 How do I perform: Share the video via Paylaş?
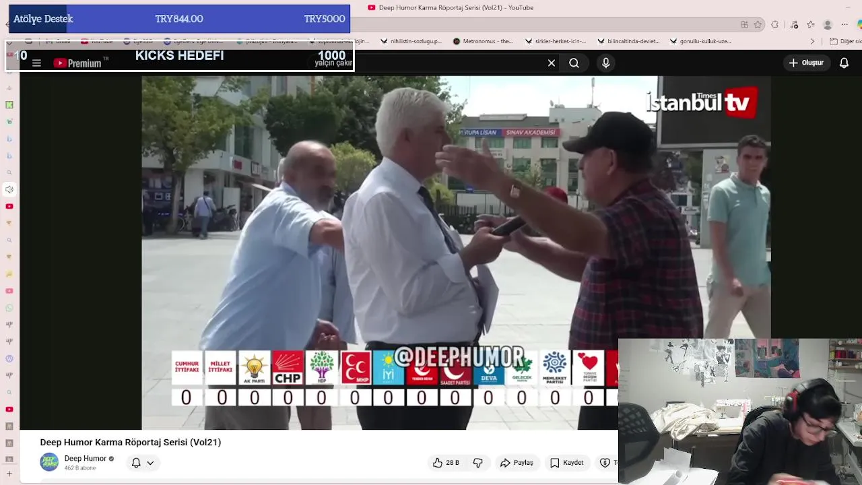(517, 463)
